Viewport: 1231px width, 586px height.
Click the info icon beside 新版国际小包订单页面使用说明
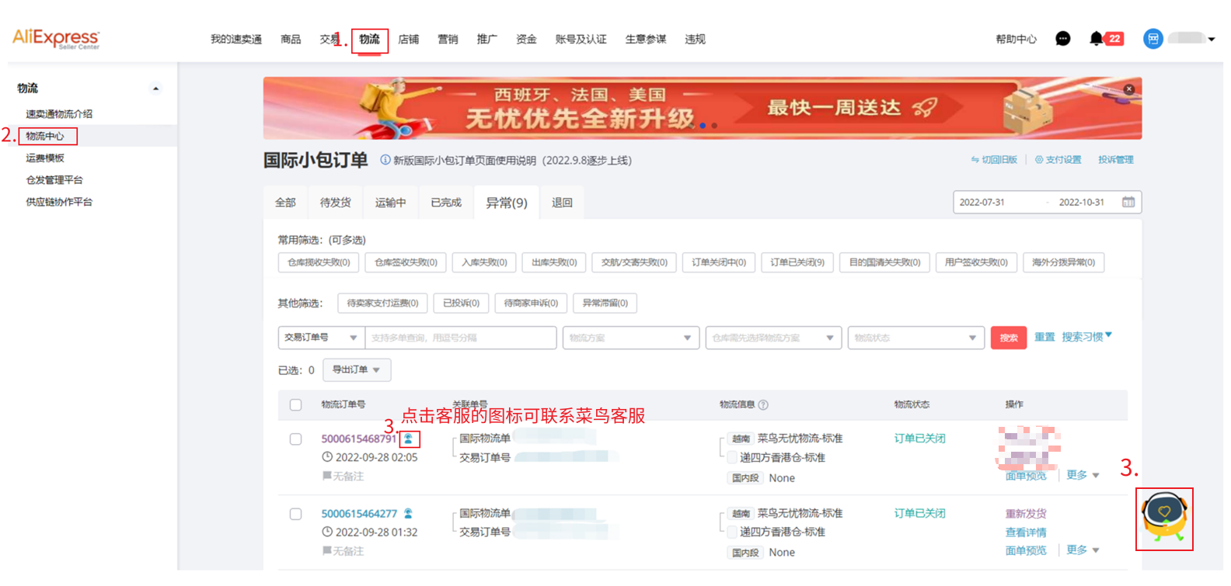click(x=385, y=160)
